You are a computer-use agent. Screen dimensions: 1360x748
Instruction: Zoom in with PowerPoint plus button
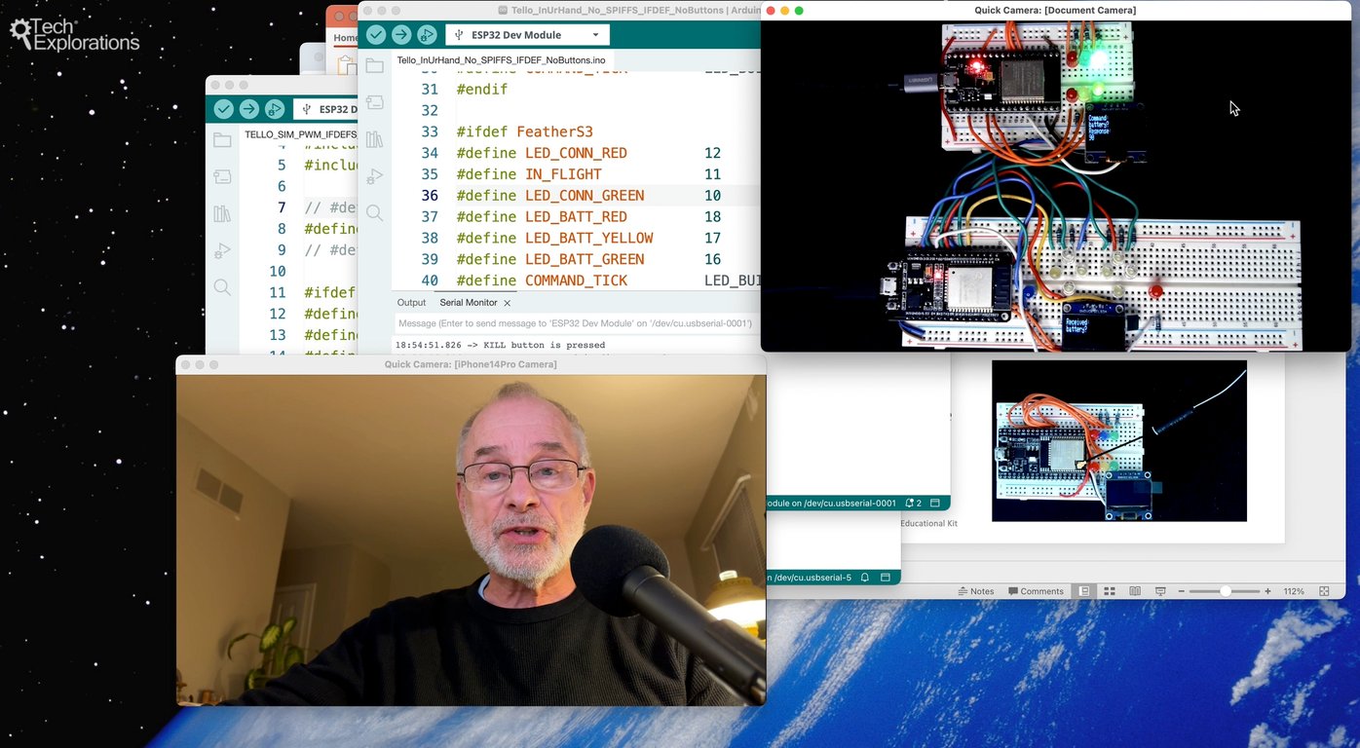[x=1267, y=591]
